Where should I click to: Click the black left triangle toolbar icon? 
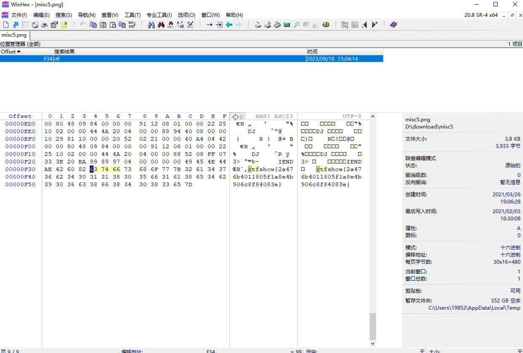[365, 25]
